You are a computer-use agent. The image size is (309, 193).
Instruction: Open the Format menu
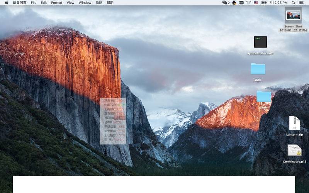coord(56,3)
